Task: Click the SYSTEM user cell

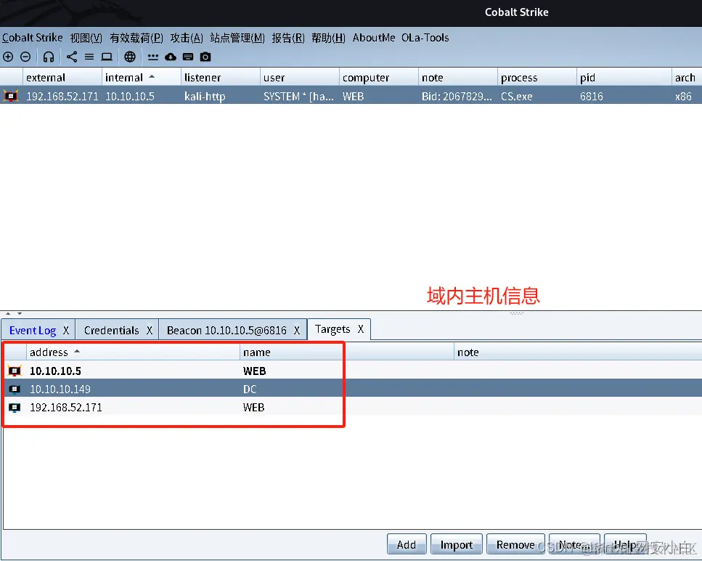Action: (298, 97)
